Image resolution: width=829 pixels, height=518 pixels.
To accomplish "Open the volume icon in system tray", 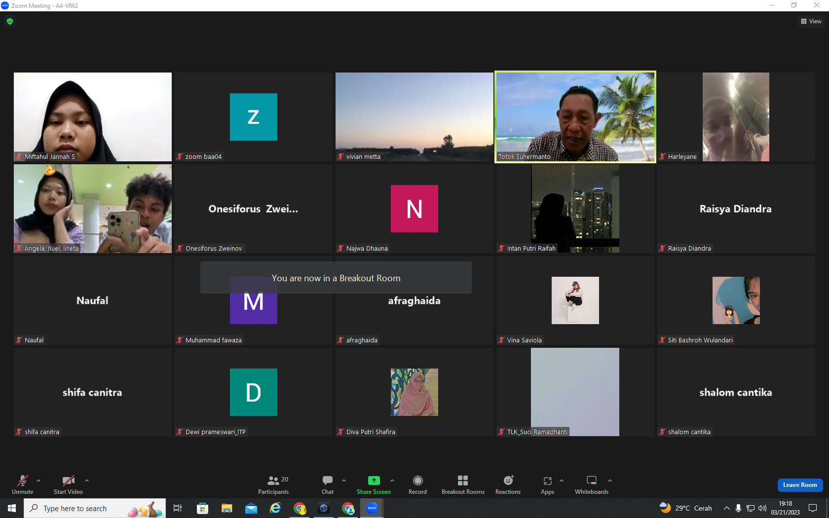I will tap(762, 508).
